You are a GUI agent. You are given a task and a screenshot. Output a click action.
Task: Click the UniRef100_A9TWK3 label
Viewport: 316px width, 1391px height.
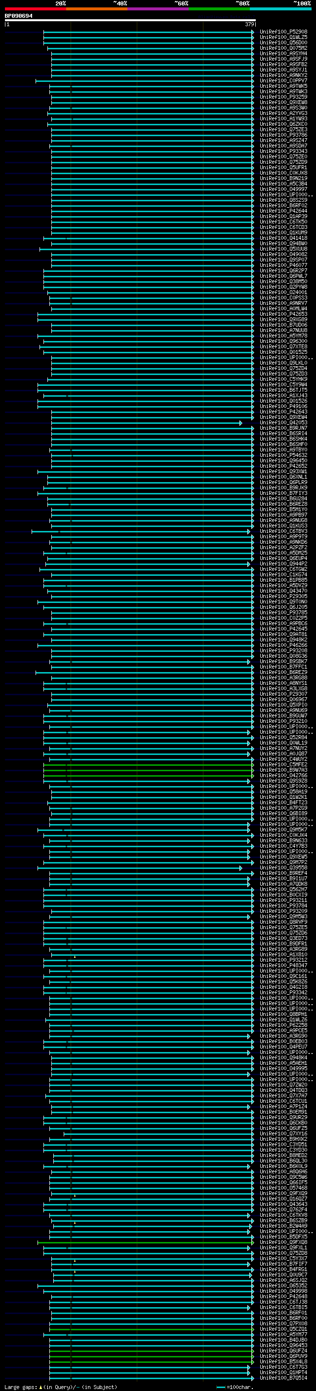(283, 92)
